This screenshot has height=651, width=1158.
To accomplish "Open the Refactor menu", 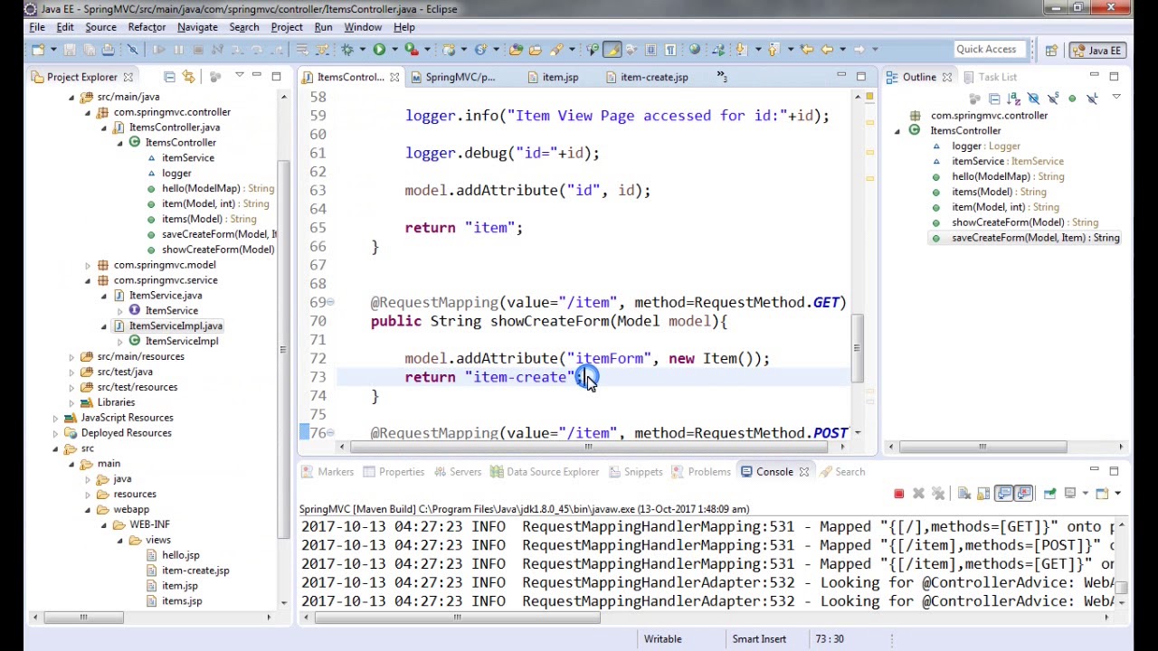I will point(147,27).
